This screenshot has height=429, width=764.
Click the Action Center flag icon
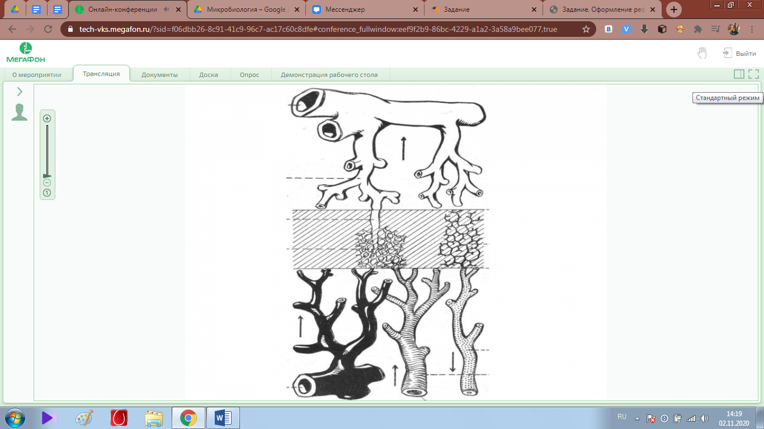651,418
